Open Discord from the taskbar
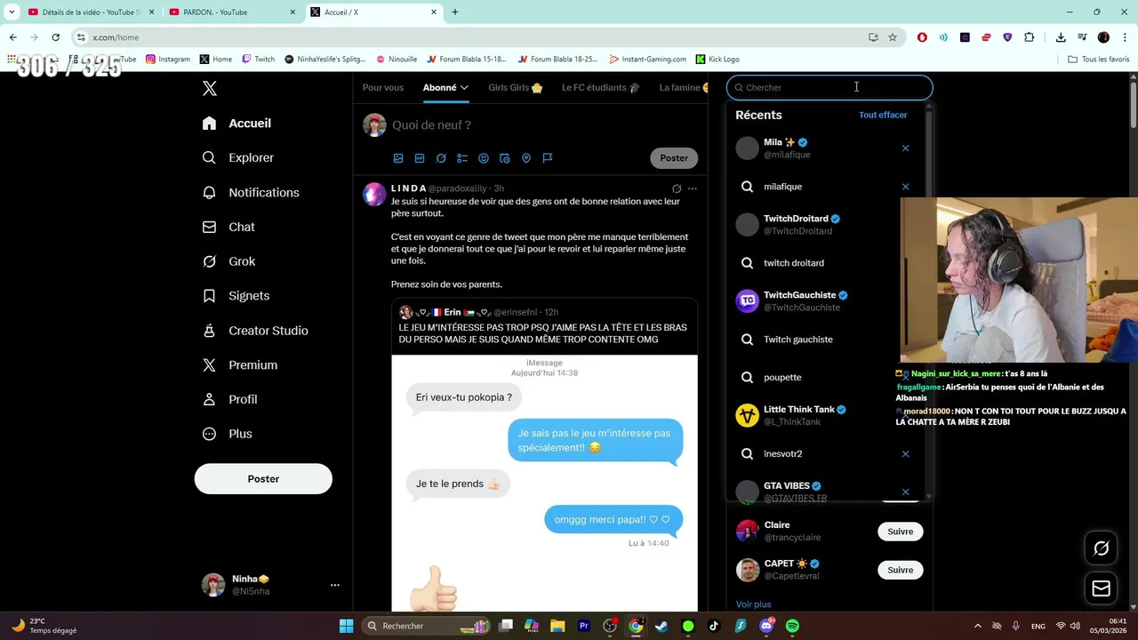 pyautogui.click(x=766, y=626)
